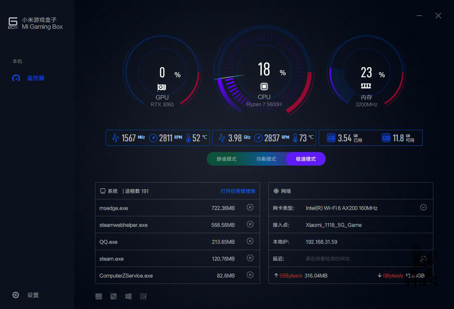Switch to 均衡模式 balanced mode

(x=265, y=159)
